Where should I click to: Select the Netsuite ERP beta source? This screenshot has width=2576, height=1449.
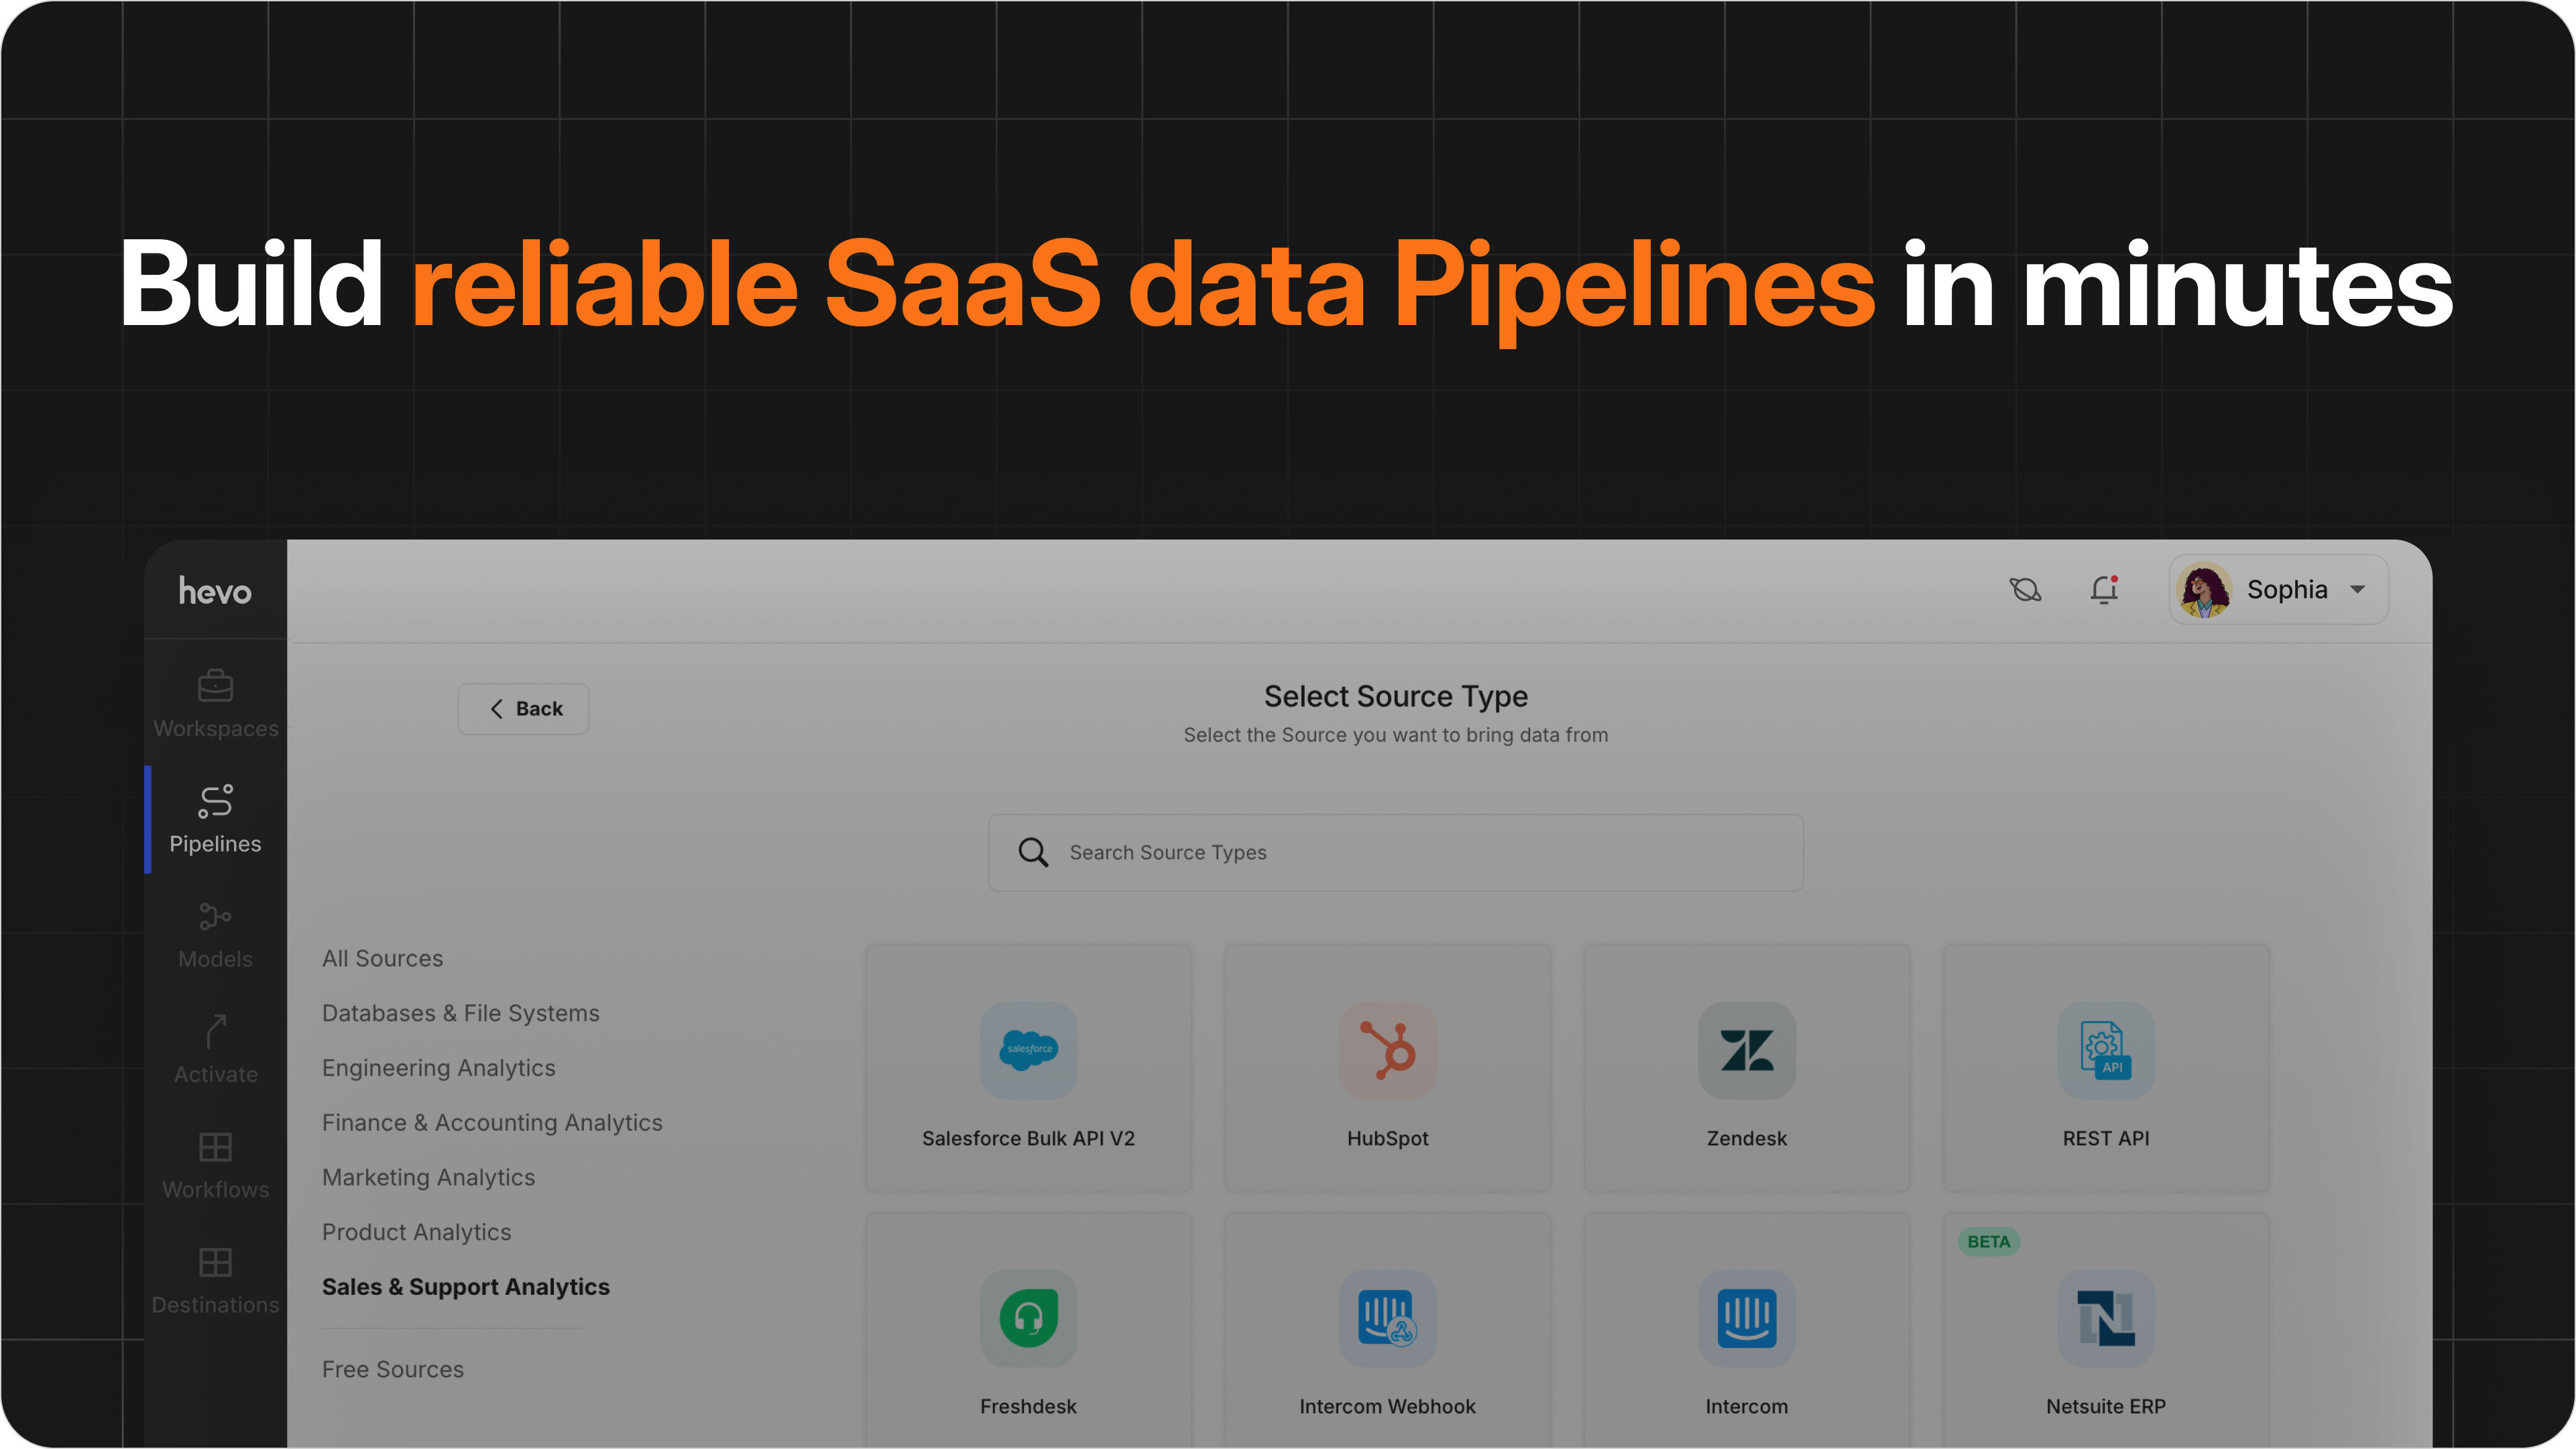point(2106,1339)
